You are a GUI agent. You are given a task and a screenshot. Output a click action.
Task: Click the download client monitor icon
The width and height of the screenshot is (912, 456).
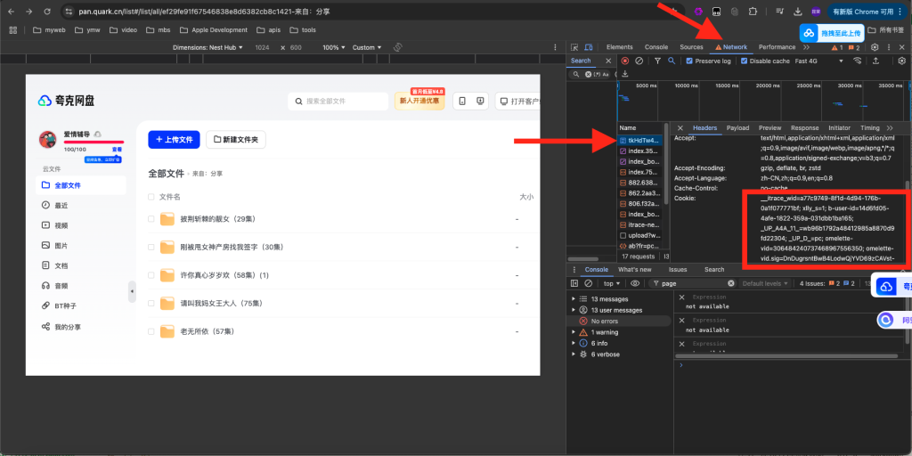[x=480, y=101]
